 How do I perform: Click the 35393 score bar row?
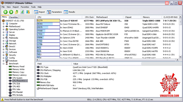(x=48, y=24)
